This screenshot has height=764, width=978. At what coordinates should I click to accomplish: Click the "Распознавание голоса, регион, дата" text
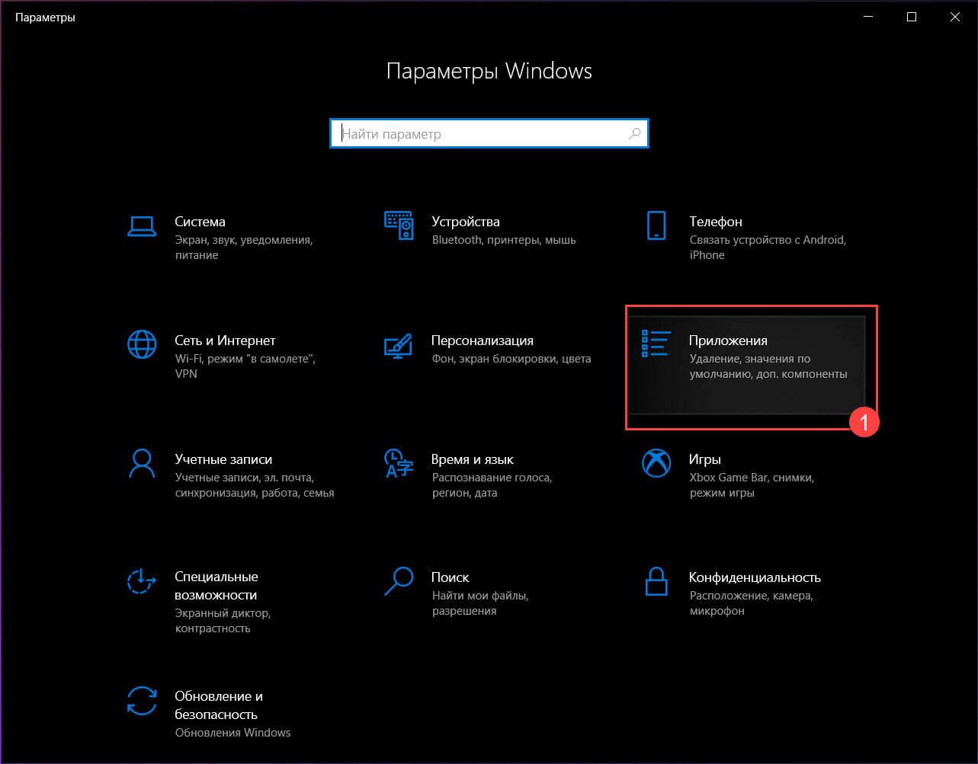click(492, 485)
